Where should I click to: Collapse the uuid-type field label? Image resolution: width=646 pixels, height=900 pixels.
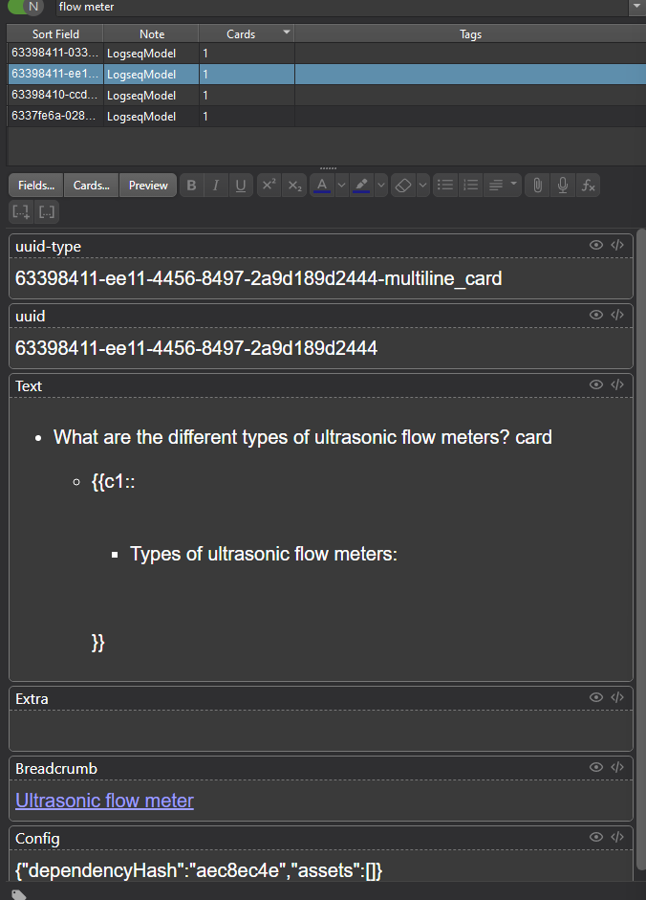pos(48,246)
